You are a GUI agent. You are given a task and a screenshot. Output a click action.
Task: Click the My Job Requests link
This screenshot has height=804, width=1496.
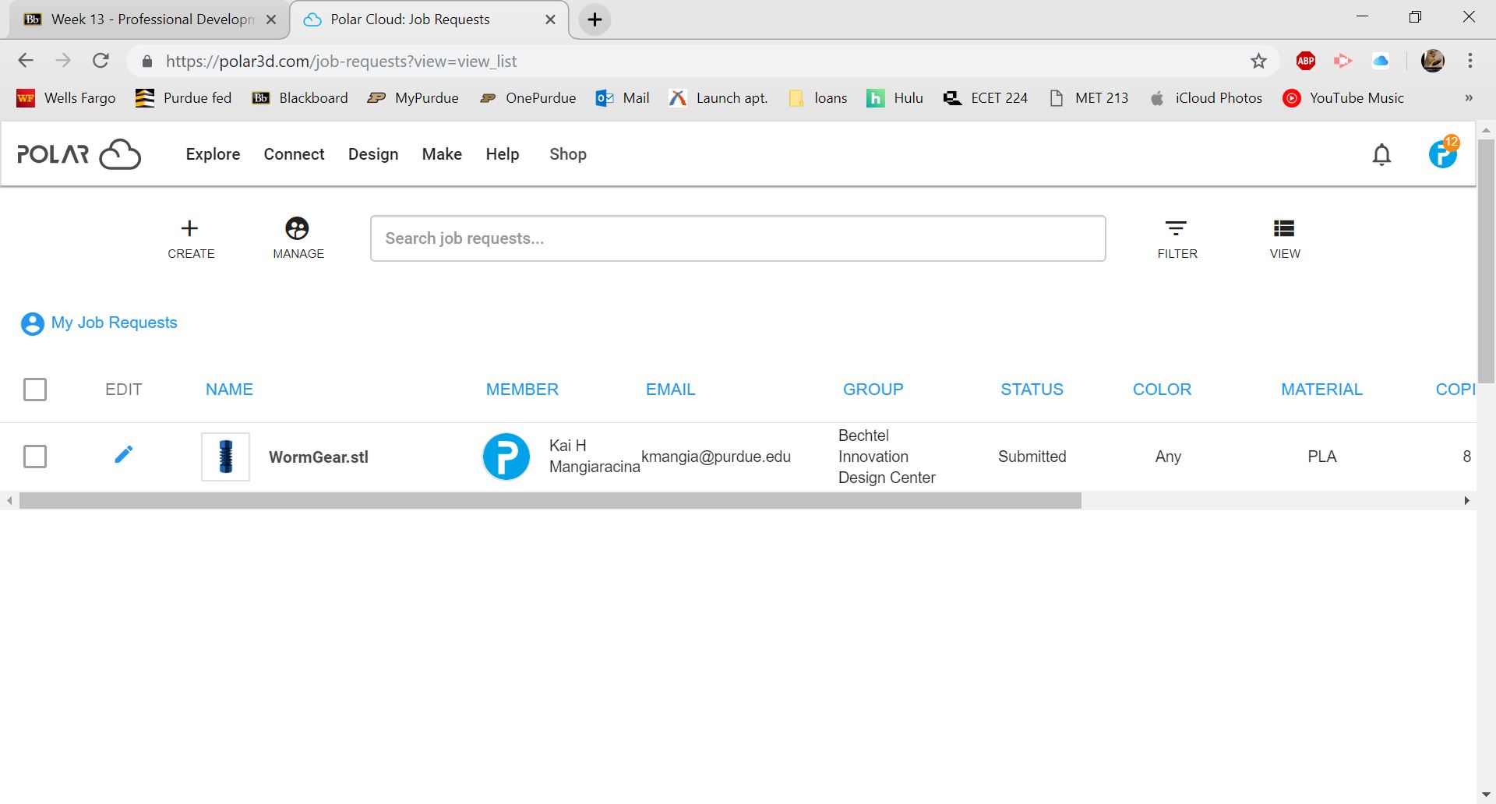tap(114, 323)
